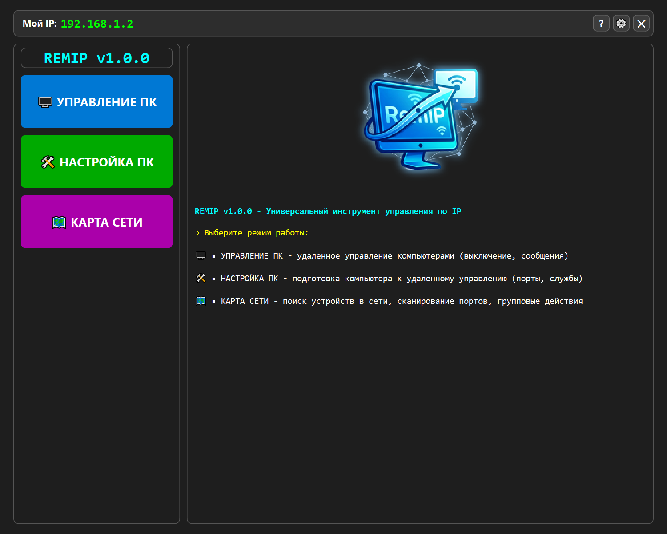667x534 pixels.
Task: Open the help question mark icon
Action: click(601, 23)
